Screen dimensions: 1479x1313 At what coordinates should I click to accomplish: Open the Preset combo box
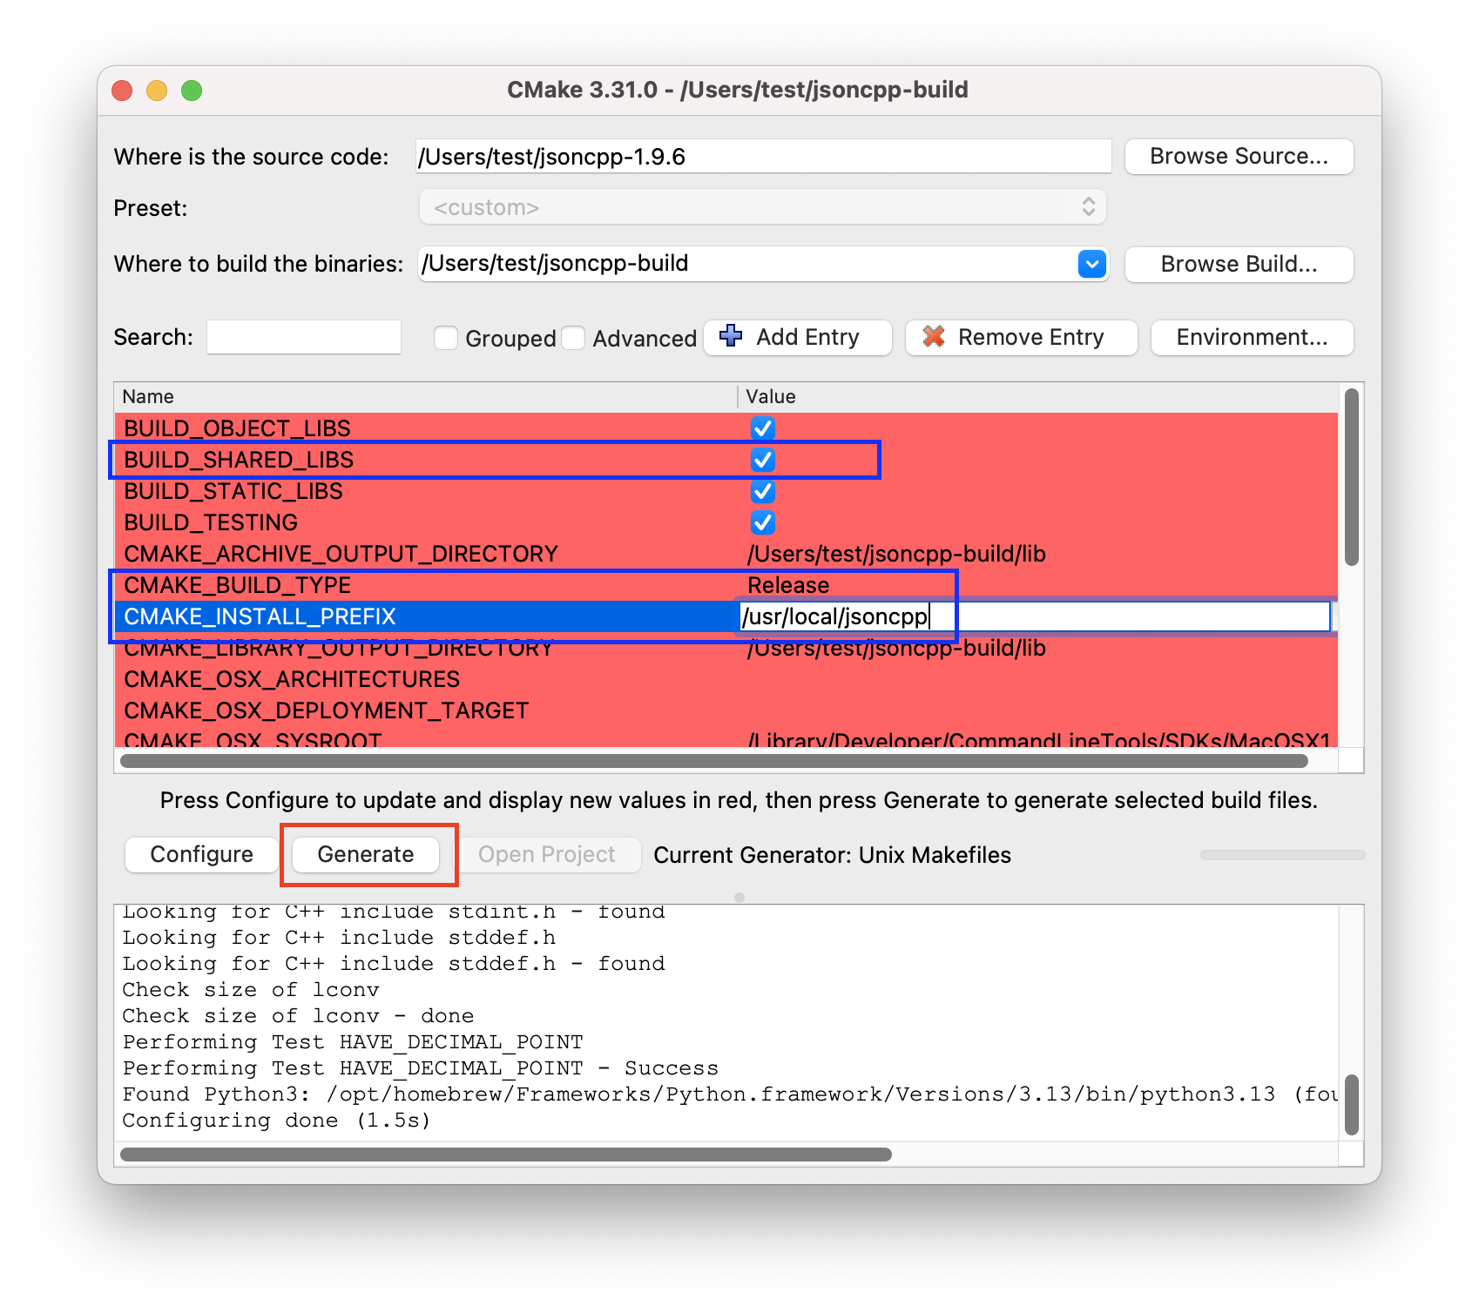point(762,207)
